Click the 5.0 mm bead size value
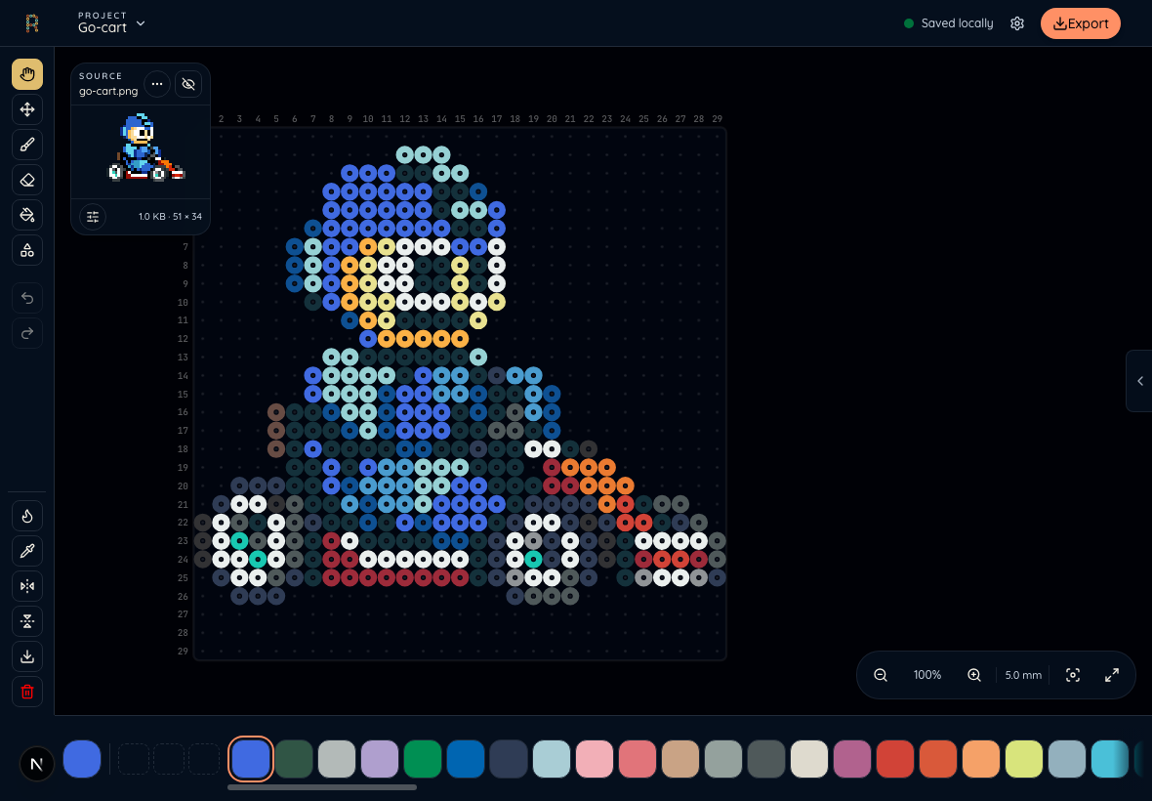The height and width of the screenshot is (801, 1152). pyautogui.click(x=1023, y=675)
